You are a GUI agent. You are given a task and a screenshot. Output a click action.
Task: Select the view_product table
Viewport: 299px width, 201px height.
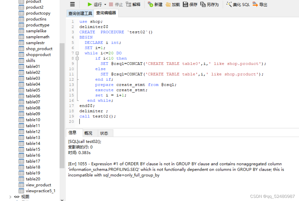tap(38, 185)
